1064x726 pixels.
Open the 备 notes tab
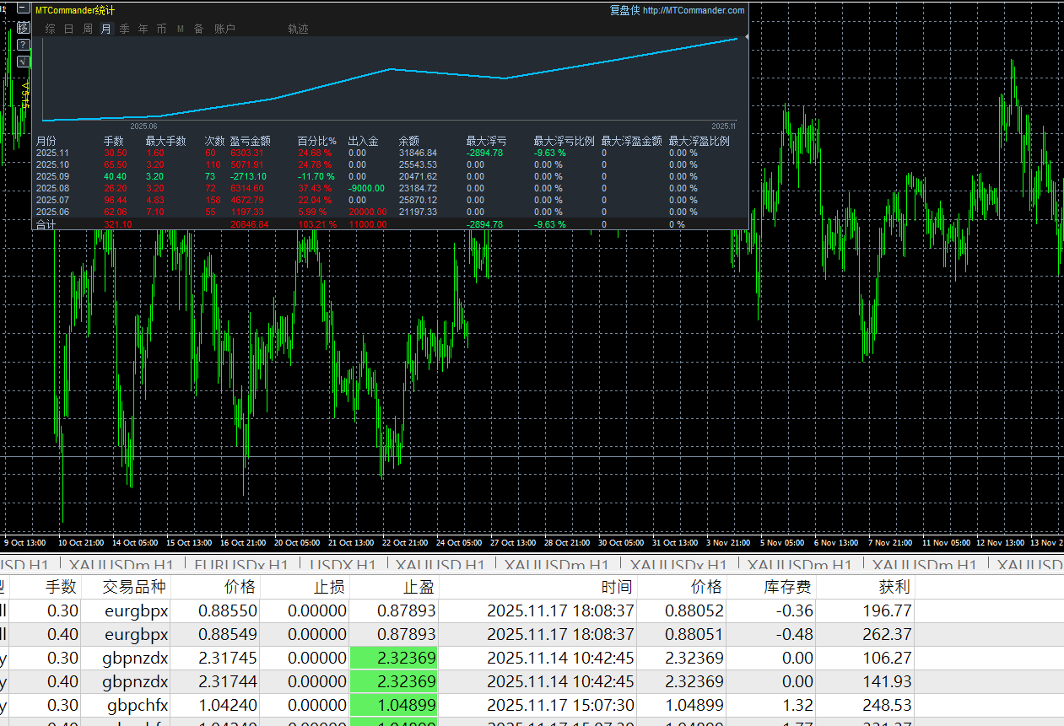point(198,29)
